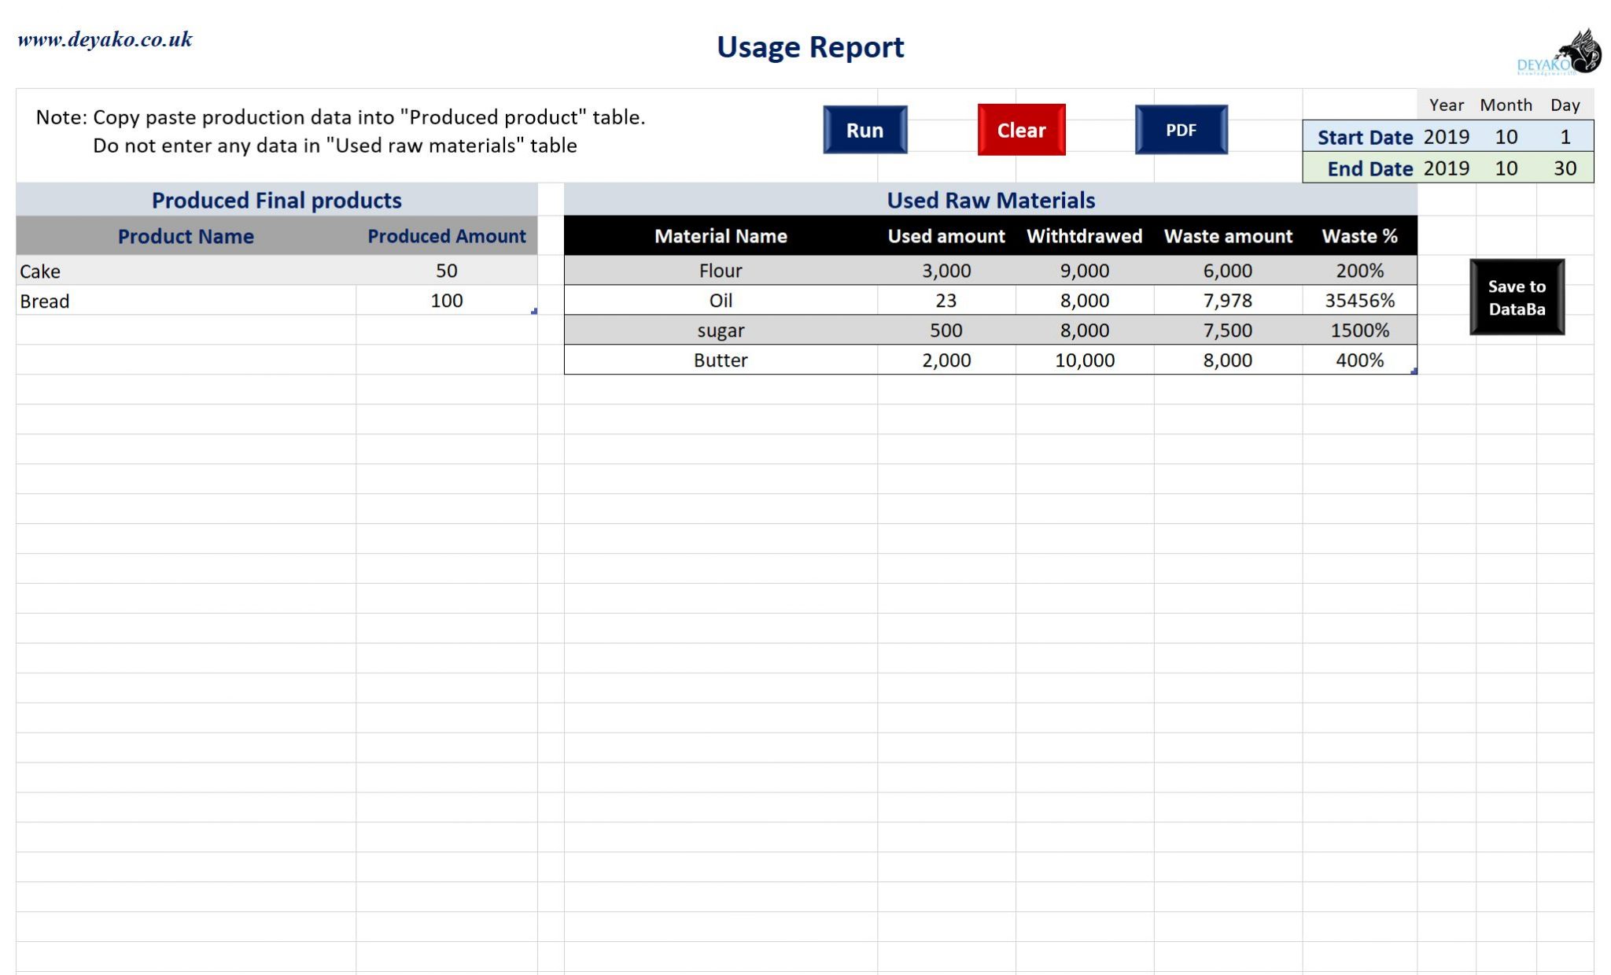Click the Used Raw Materials table title
This screenshot has width=1611, height=975.
[x=990, y=200]
